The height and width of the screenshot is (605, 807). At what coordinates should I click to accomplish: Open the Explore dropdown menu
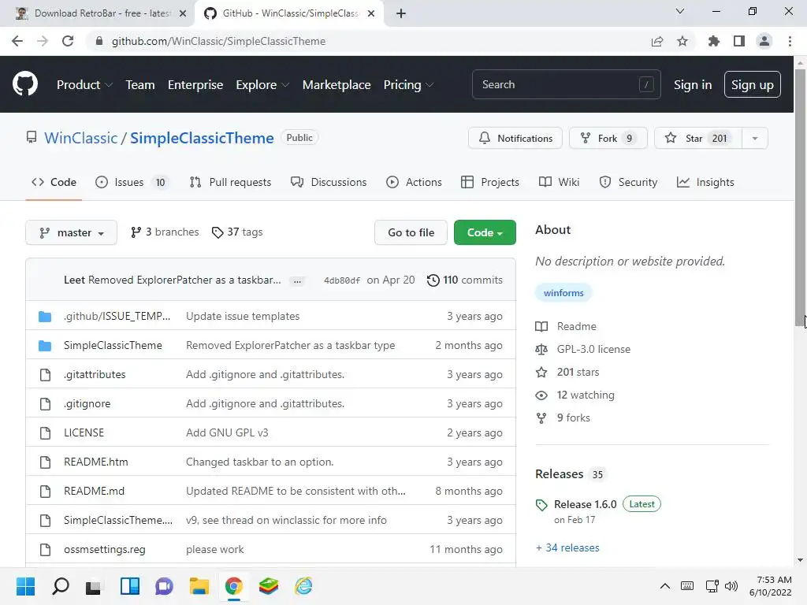(x=262, y=85)
